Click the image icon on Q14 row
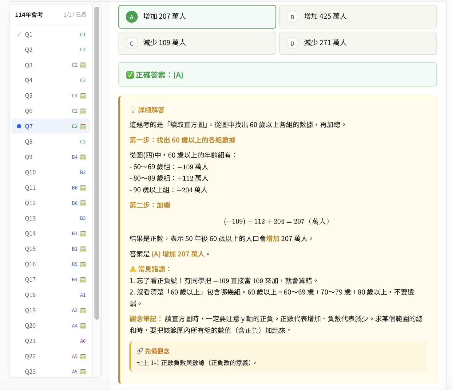The image size is (452, 390). pyautogui.click(x=83, y=234)
